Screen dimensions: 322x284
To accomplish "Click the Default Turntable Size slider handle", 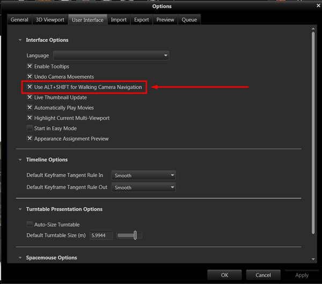I will click(x=136, y=235).
